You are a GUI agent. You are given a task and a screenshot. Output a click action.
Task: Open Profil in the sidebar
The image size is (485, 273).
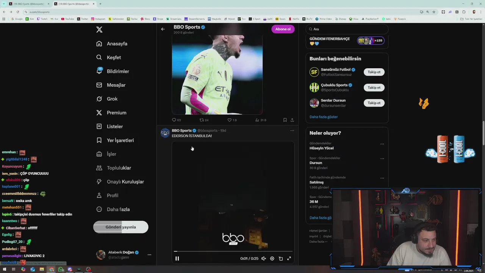pyautogui.click(x=107, y=195)
